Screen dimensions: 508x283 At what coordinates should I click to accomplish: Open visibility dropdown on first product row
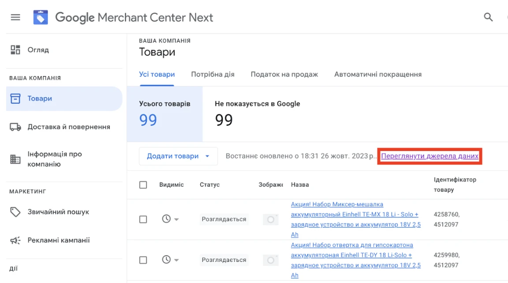pyautogui.click(x=176, y=219)
